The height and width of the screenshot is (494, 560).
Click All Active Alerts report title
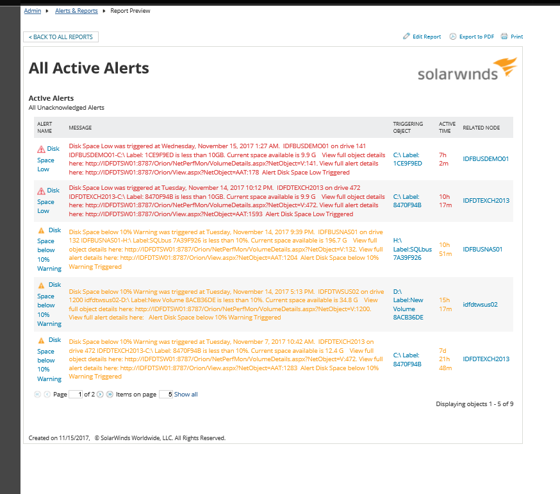click(89, 68)
